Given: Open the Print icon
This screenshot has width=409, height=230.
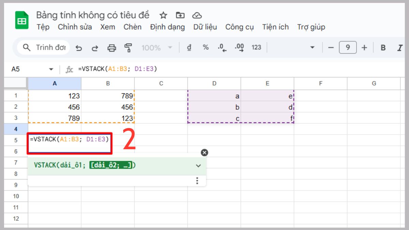Looking at the screenshot, I should coord(112,48).
